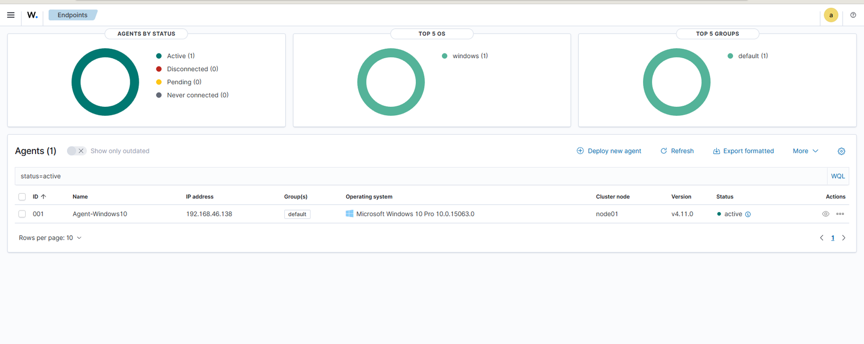Open the user avatar 'a' menu
The width and height of the screenshot is (864, 344).
point(831,15)
